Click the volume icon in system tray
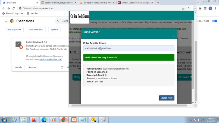 coord(199,120)
